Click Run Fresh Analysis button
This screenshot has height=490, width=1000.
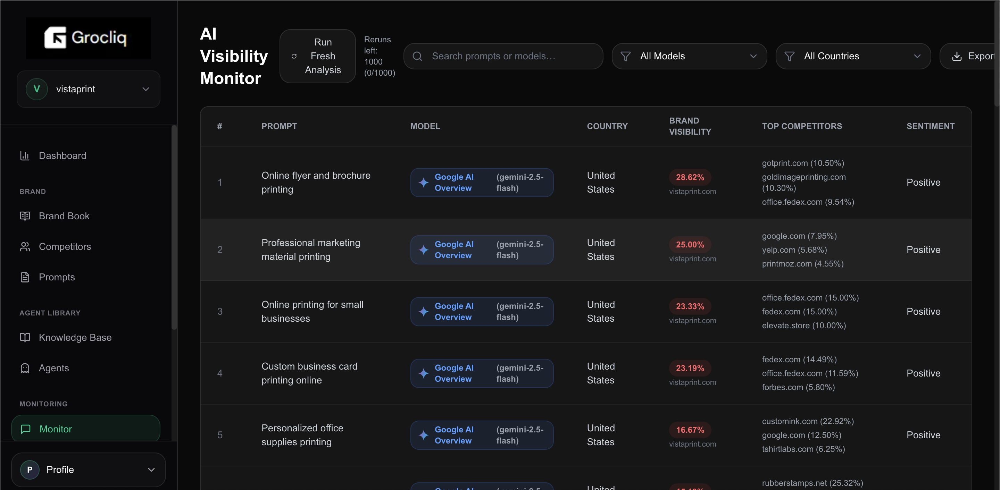[317, 56]
